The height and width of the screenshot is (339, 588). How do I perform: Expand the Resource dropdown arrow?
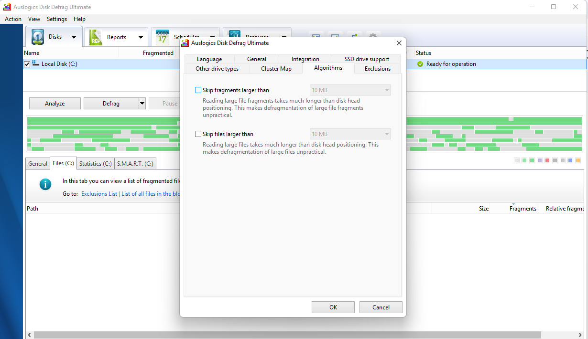click(284, 36)
